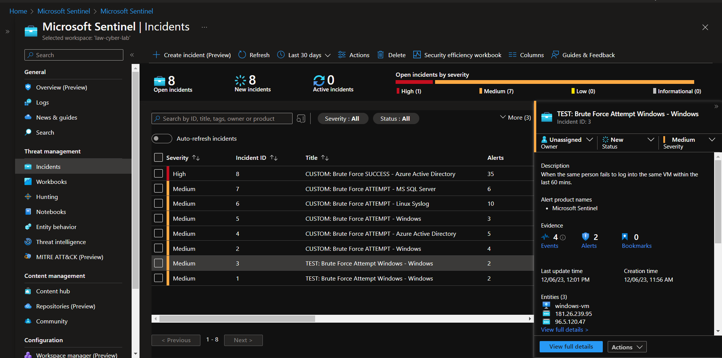Open the Actions toolbar icon
This screenshot has height=358, width=722.
click(x=342, y=55)
